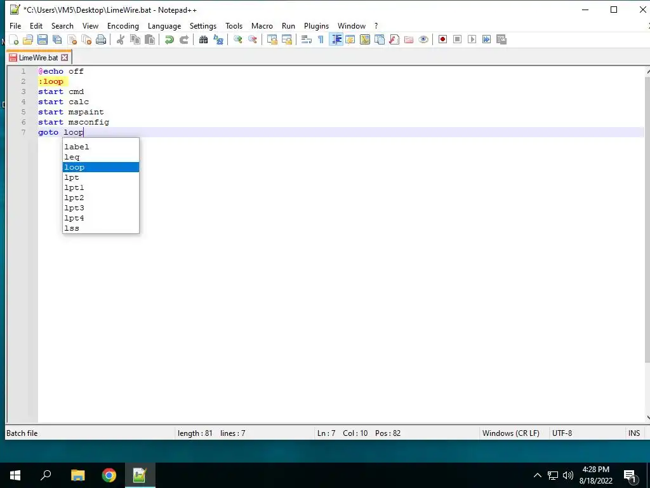Click the Zoom In magnifier icon
Image resolution: width=650 pixels, height=488 pixels.
point(237,40)
